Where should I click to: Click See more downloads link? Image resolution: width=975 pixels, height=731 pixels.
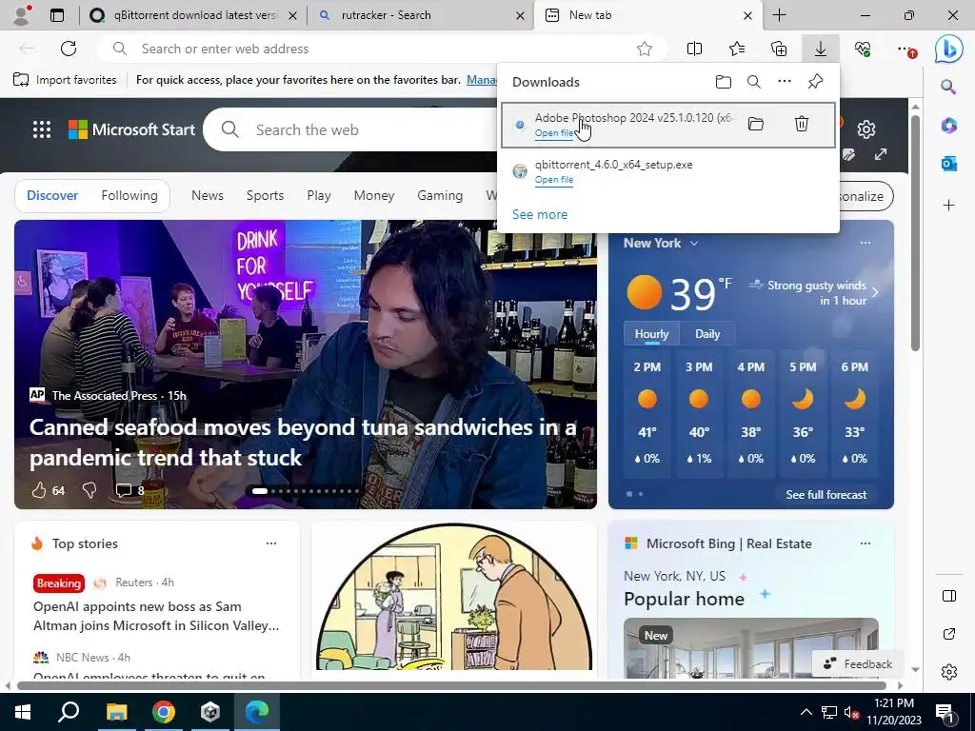540,214
